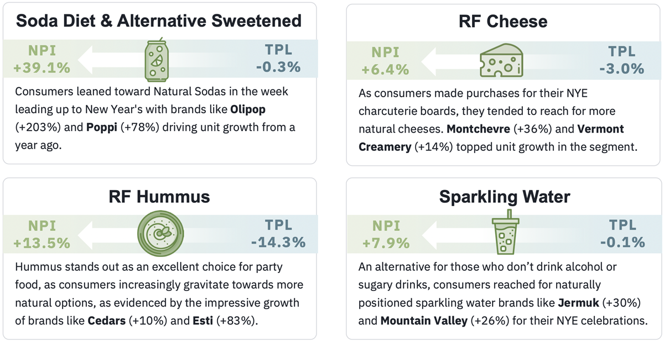This screenshot has height=341, width=664.
Task: Click the RF Hummus heading
Action: 159,196
